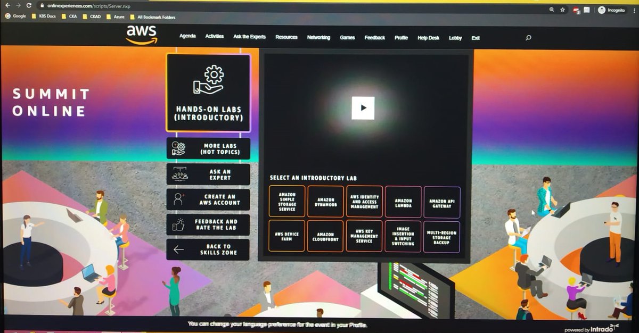Image resolution: width=639 pixels, height=333 pixels.
Task: Play the introductory labs video
Action: (363, 108)
